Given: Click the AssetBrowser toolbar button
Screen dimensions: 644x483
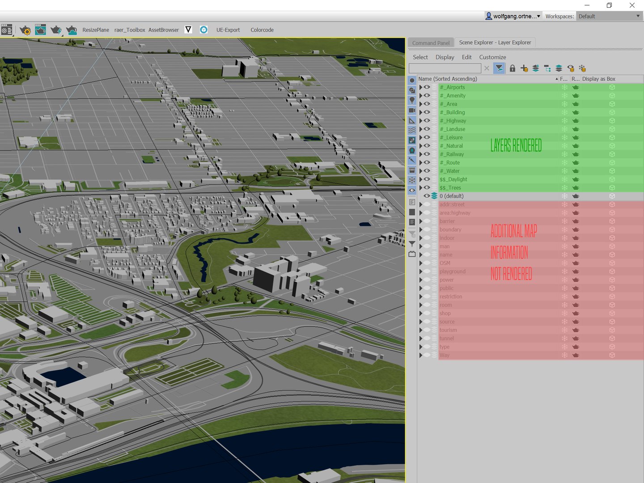Looking at the screenshot, I should (164, 30).
